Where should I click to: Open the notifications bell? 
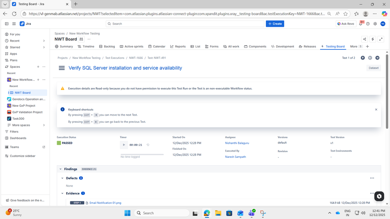pos(361,24)
